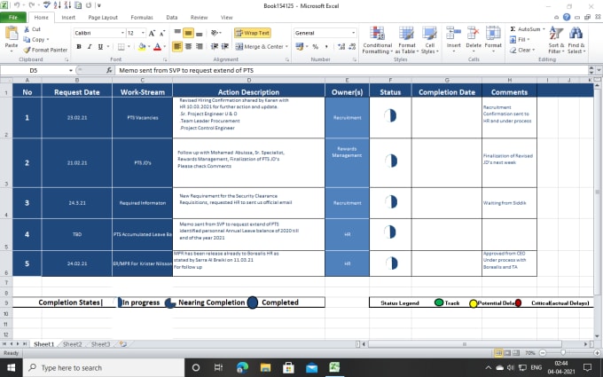Image resolution: width=603 pixels, height=377 pixels.
Task: Expand Merge & Center dropdown arrow
Action: click(286, 46)
